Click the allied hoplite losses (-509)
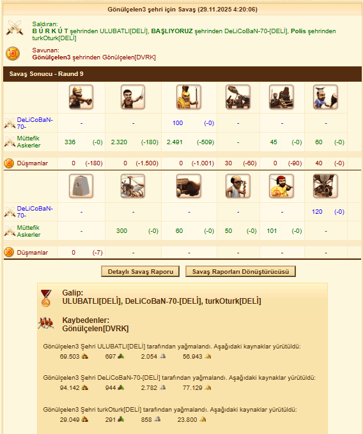This screenshot has height=434, width=363. (206, 142)
